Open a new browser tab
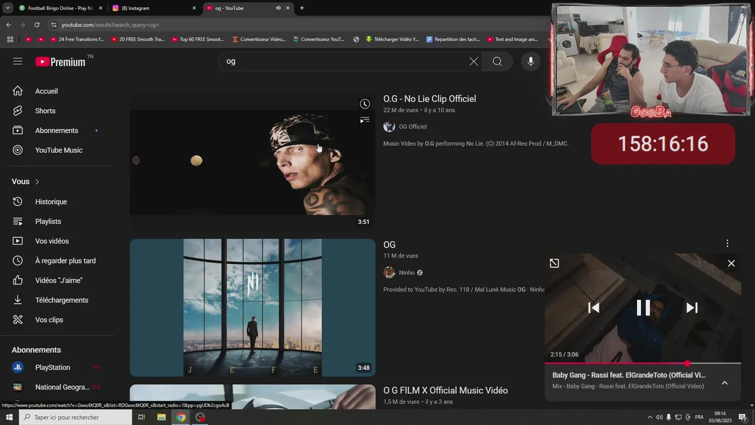755x425 pixels. 302,8
